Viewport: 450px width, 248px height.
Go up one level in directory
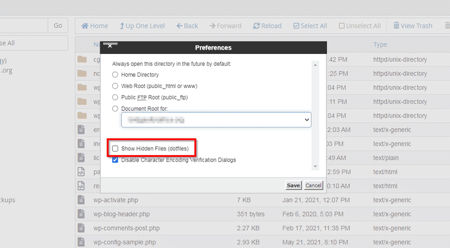coord(142,26)
